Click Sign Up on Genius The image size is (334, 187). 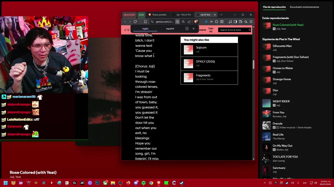pyautogui.click(x=211, y=30)
